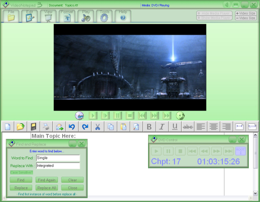Rewind in DVD Control panel
This screenshot has width=260, height=202.
[x=205, y=151]
